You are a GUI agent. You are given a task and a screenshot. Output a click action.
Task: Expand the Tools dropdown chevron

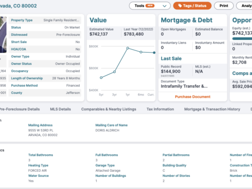(x=164, y=6)
